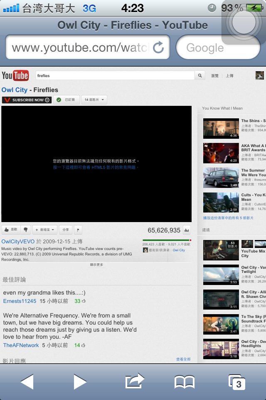266x400 pixels.
Task: Click the YouTube search box containing fireflies
Action: (115, 75)
